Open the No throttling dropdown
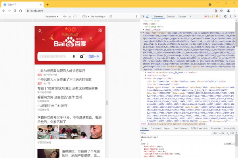238x158 pixels. pos(98,16)
